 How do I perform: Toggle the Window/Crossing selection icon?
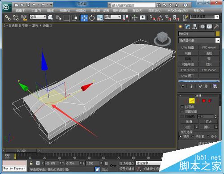(x=74, y=17)
